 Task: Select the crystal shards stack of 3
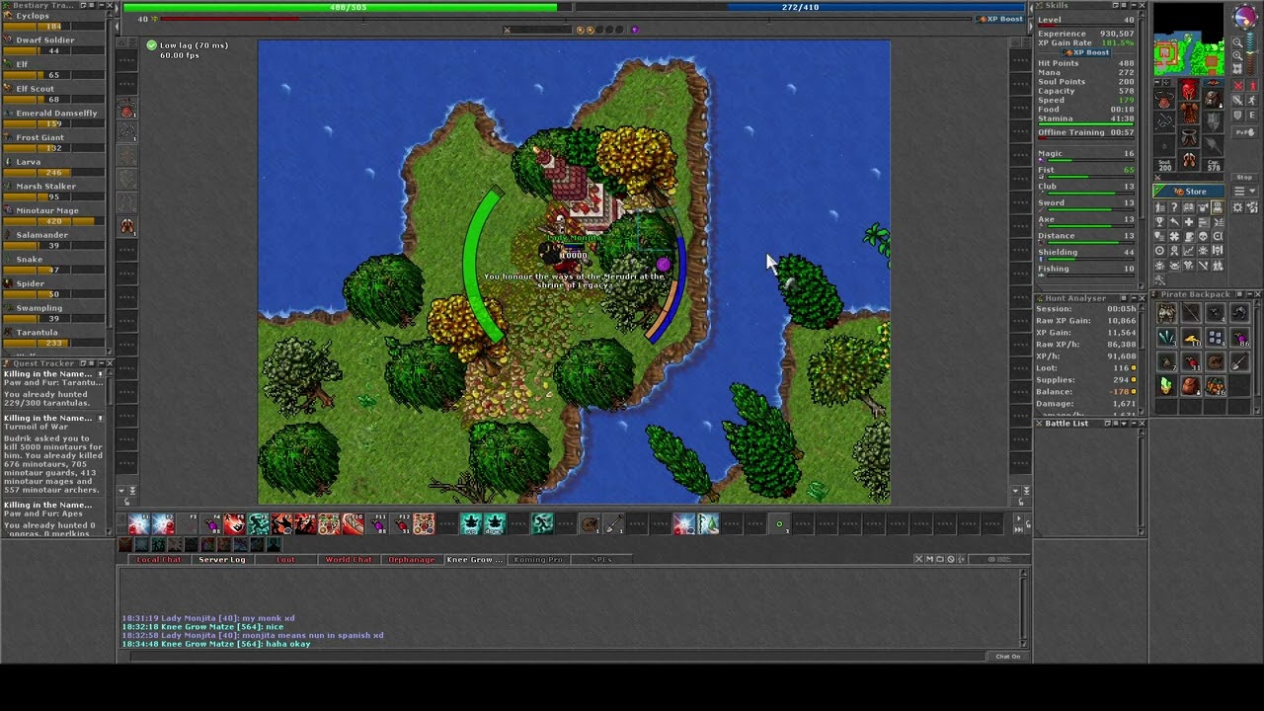[x=1167, y=338]
